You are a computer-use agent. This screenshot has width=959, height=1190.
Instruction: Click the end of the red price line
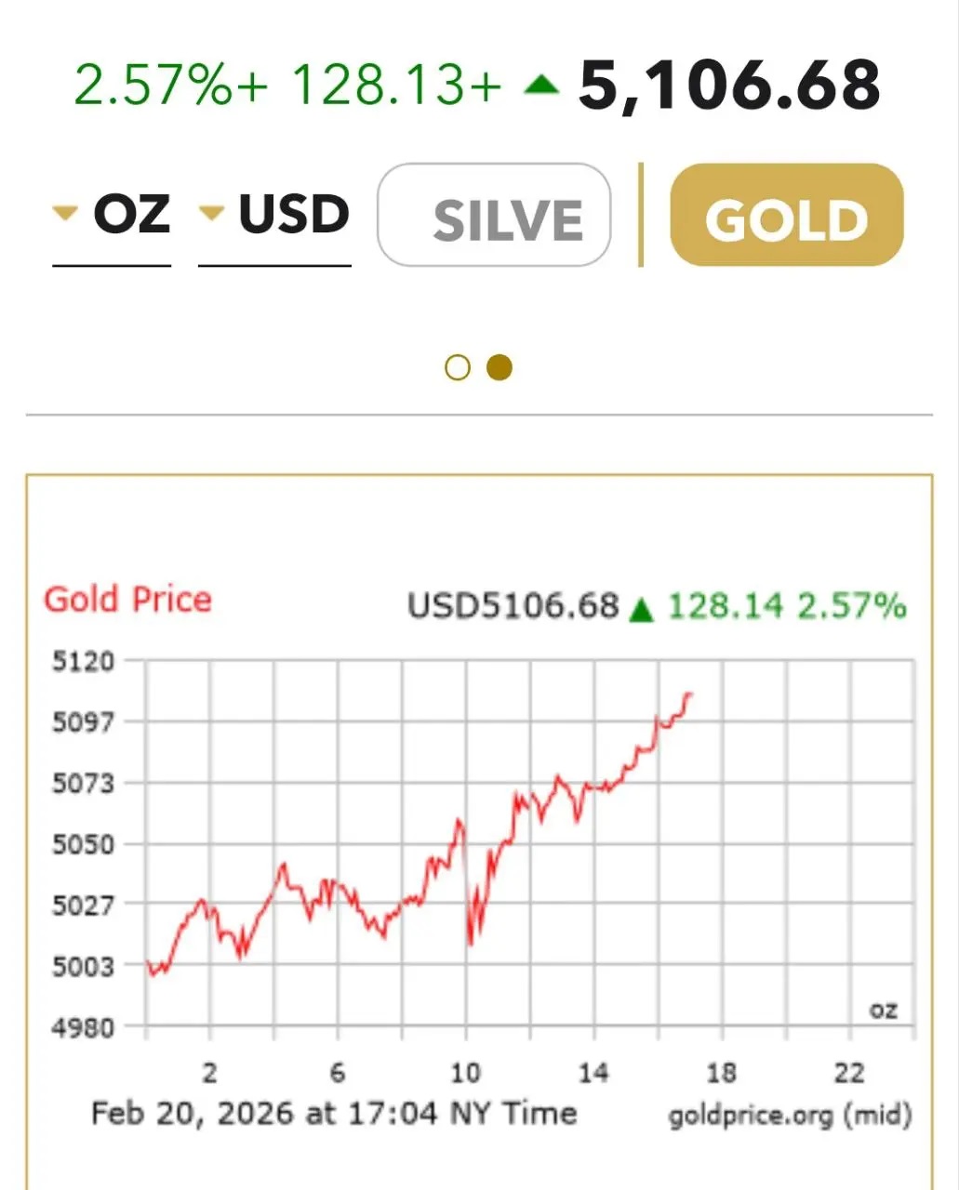point(689,694)
